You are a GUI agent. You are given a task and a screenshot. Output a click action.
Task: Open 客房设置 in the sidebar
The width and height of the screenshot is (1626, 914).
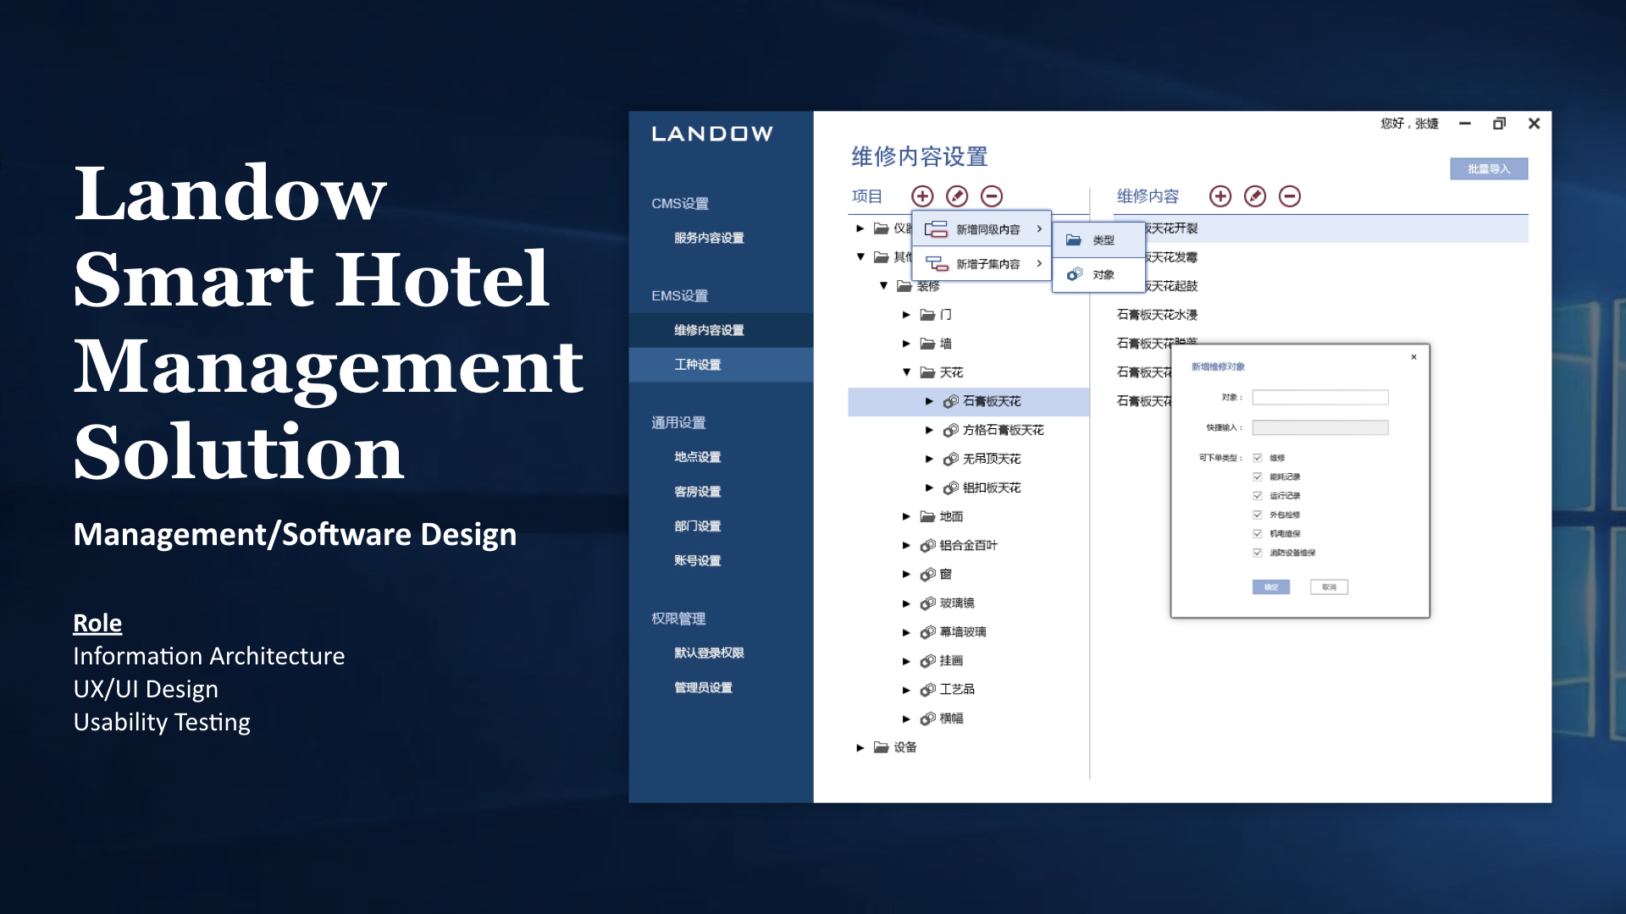click(698, 492)
